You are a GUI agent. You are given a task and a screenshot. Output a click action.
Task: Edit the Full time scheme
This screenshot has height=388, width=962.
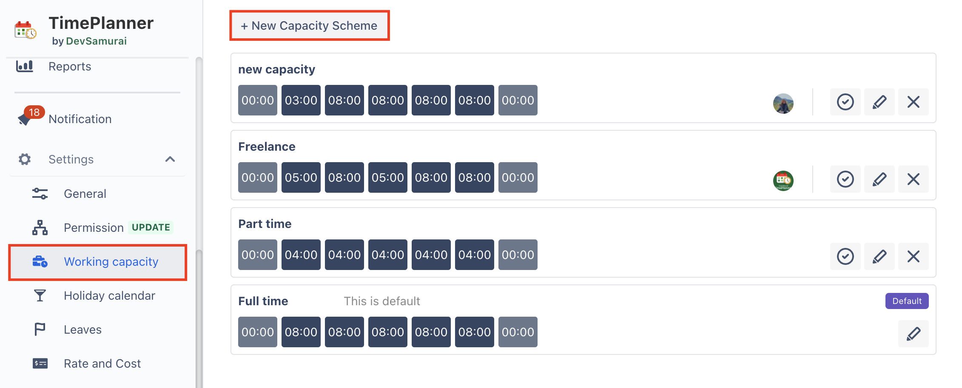coord(913,334)
